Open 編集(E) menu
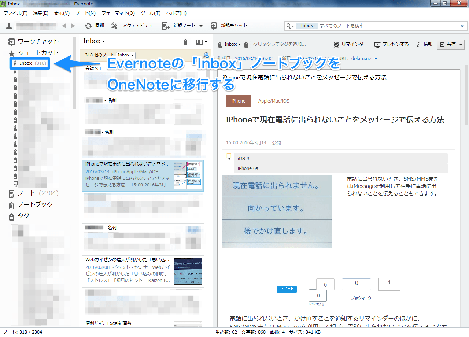Viewport: 469px width, 337px height. [x=41, y=13]
